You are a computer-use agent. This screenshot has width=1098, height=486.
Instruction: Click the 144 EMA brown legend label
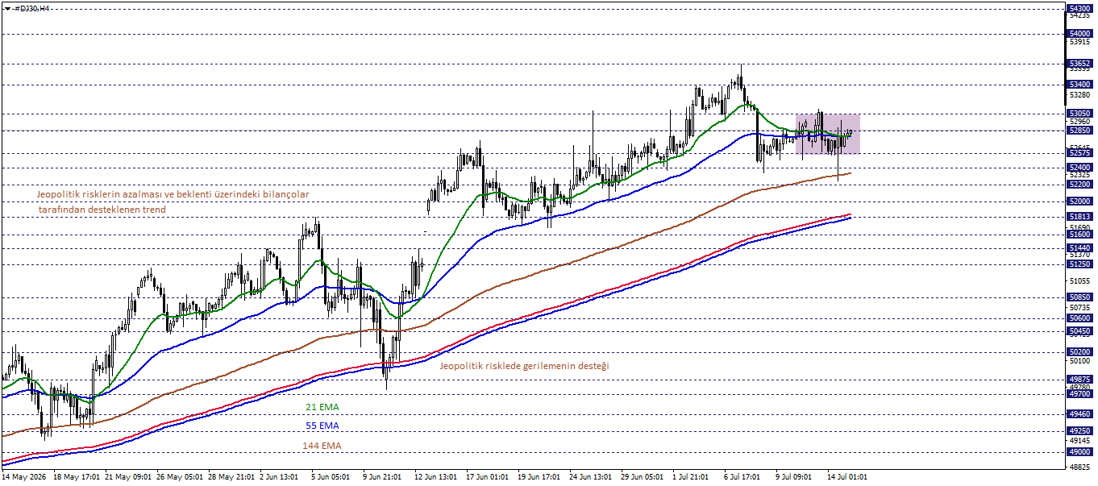[322, 446]
